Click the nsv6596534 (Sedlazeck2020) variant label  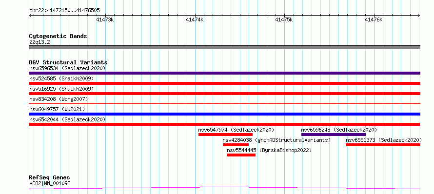click(67, 68)
